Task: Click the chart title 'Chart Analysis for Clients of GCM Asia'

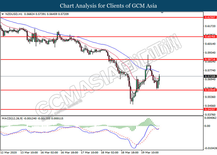Action: [x=108, y=6]
